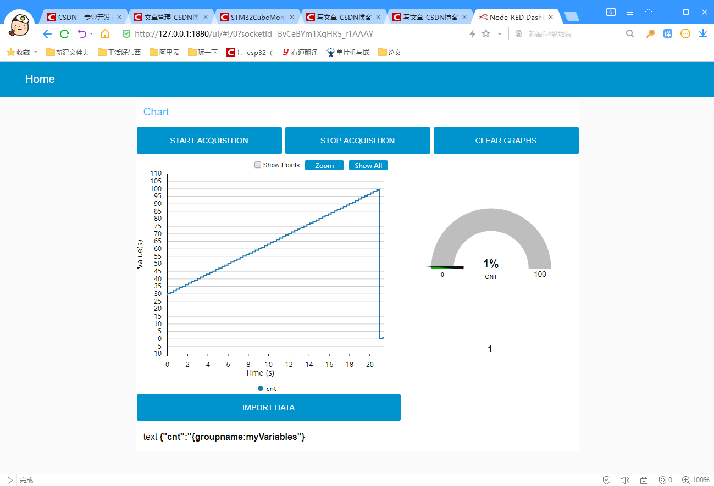Click the translate icon in the browser toolbar
The image size is (714, 486).
pos(667,33)
